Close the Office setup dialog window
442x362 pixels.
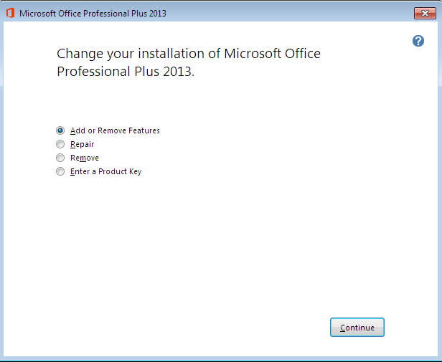point(425,13)
